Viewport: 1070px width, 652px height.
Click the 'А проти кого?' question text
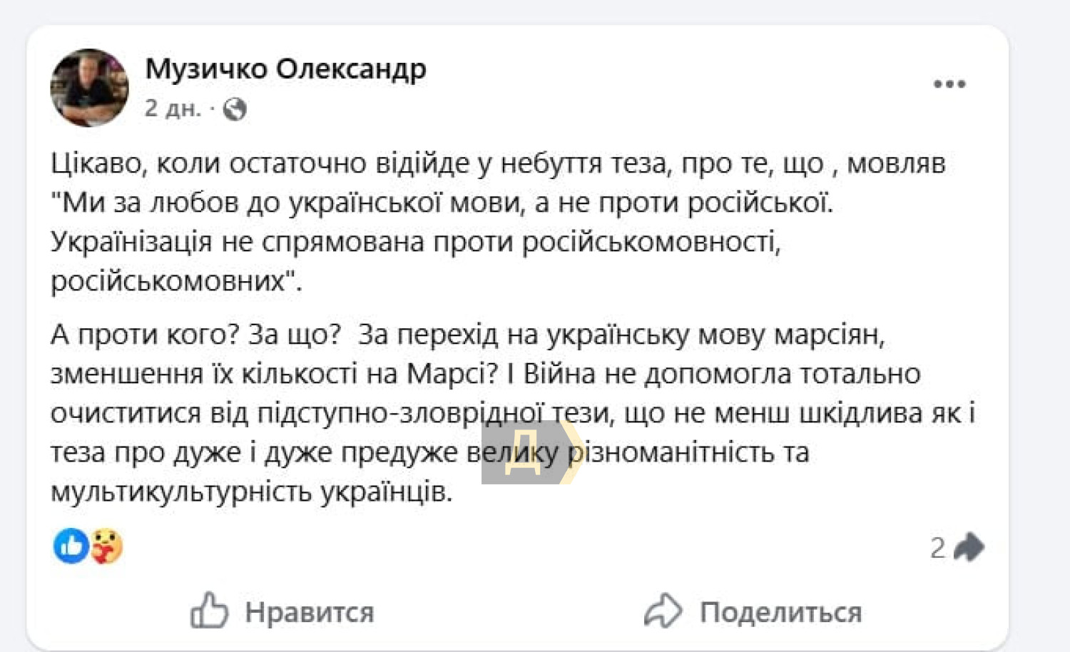point(146,335)
